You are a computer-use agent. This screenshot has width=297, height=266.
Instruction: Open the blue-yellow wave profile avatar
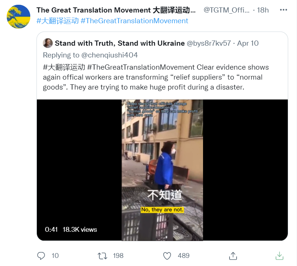[18, 17]
